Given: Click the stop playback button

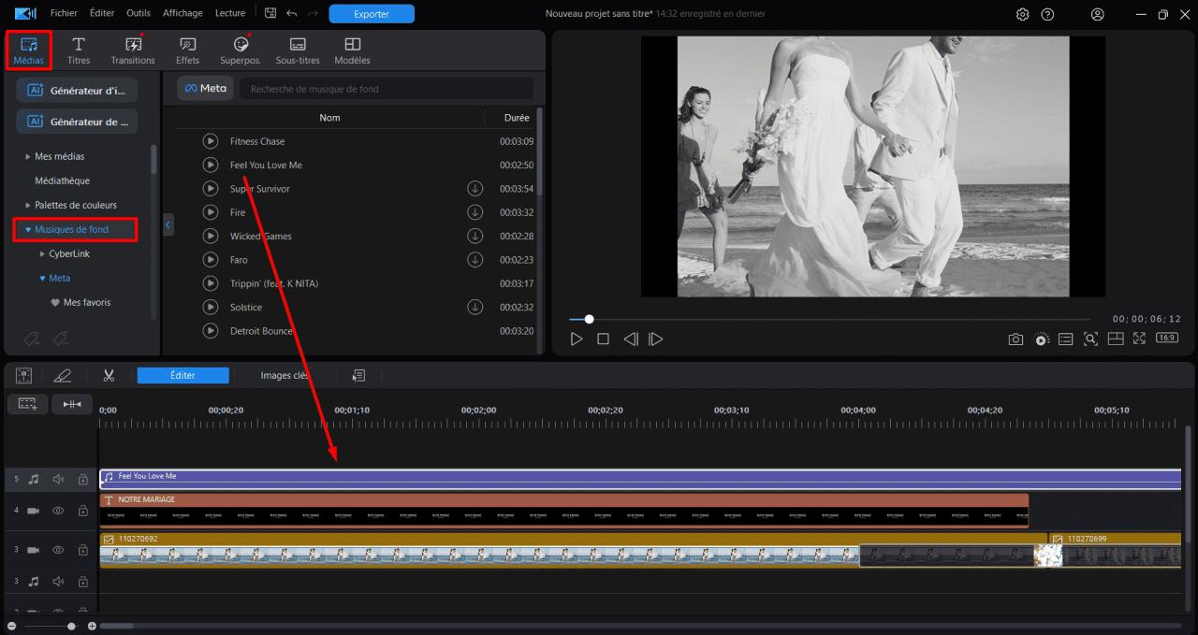Looking at the screenshot, I should coord(603,339).
